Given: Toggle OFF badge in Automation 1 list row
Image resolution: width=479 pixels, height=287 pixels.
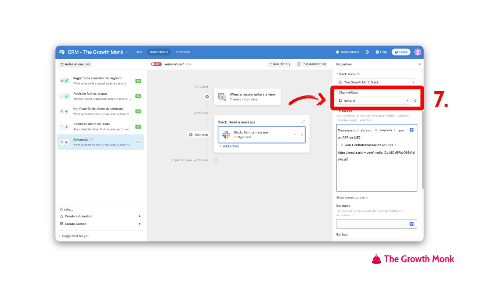Looking at the screenshot, I should coord(138,142).
